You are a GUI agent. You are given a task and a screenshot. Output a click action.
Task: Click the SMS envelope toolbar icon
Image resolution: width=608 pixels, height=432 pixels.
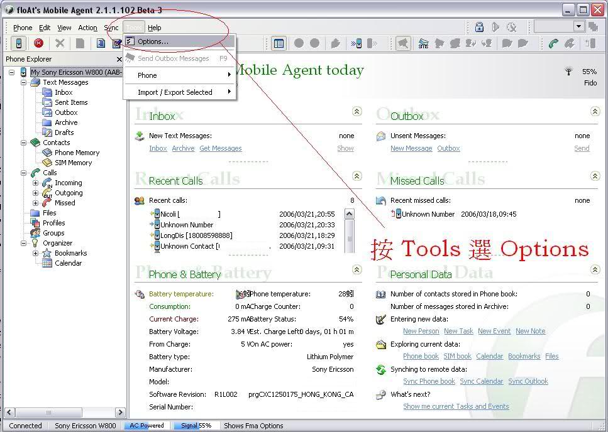[423, 43]
